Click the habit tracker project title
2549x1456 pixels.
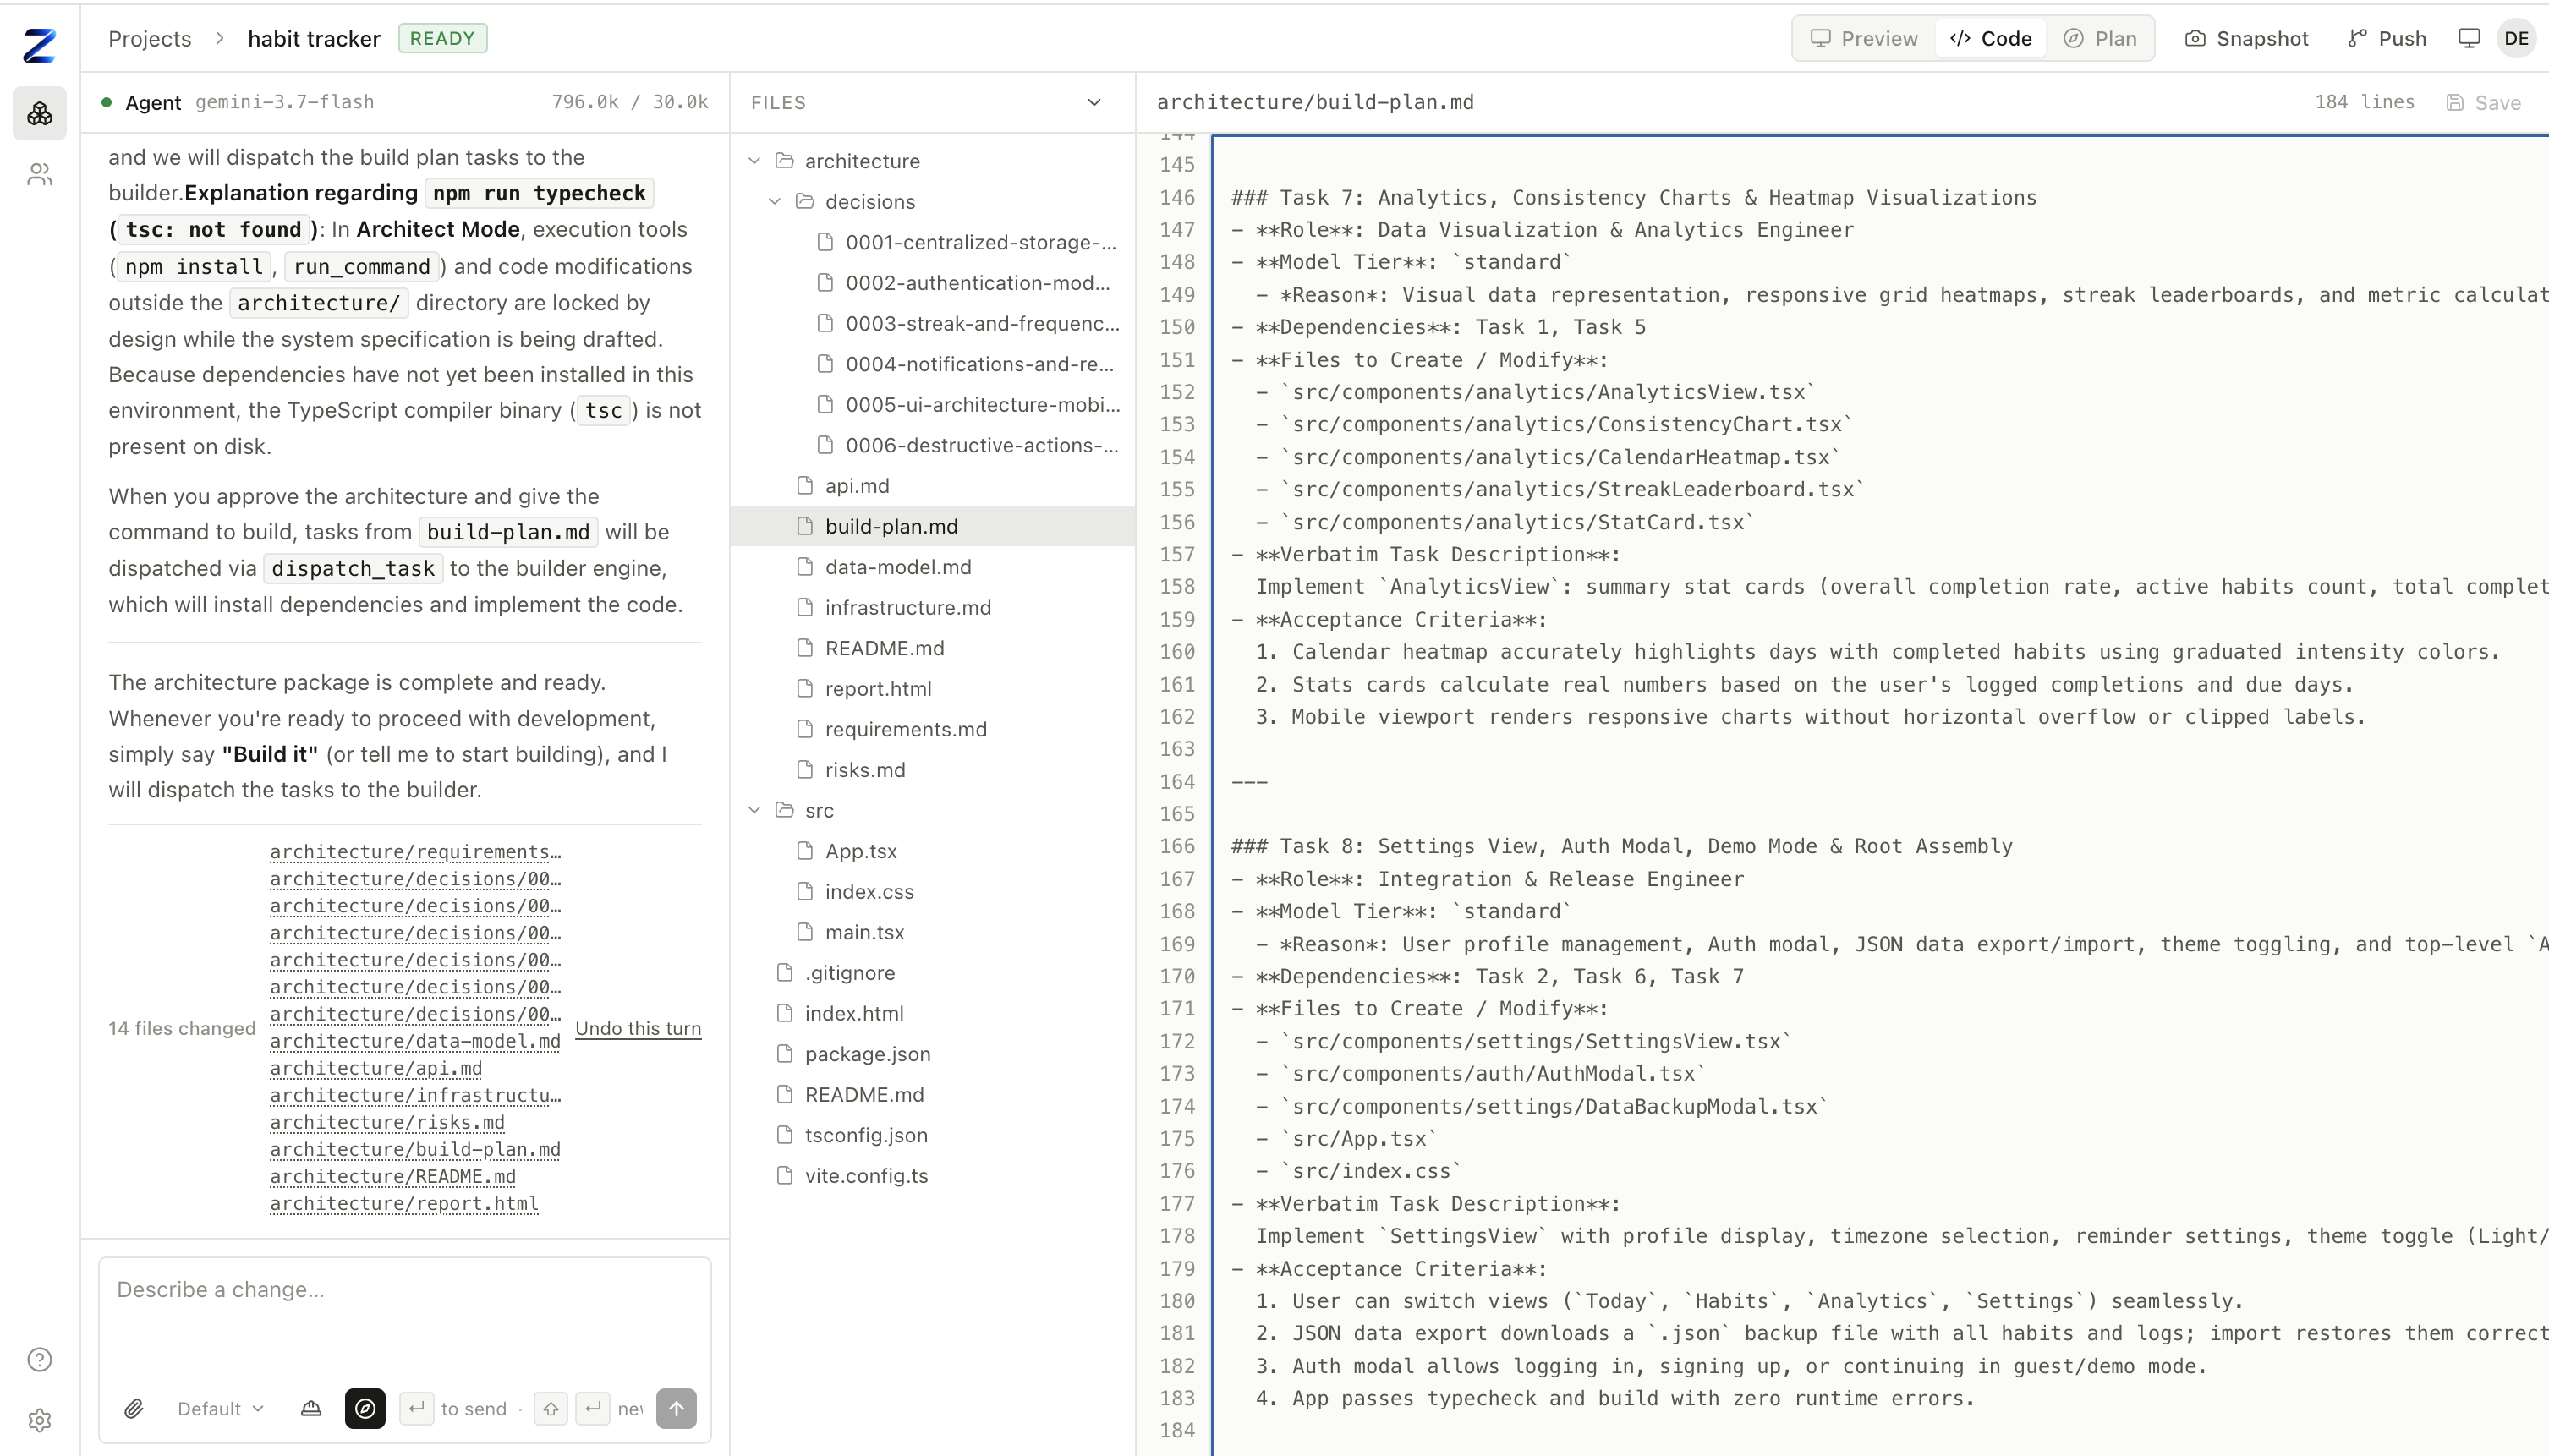(314, 38)
